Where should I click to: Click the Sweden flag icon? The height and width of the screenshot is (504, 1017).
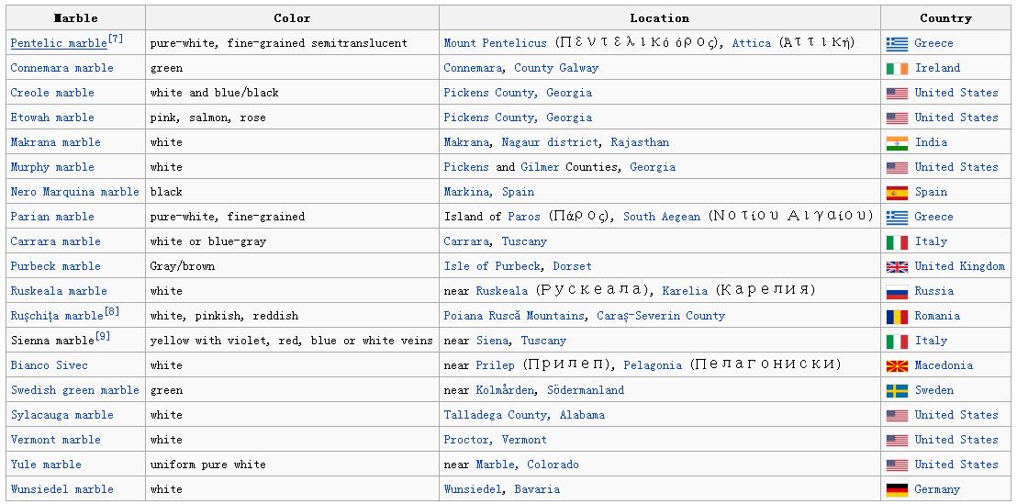(897, 390)
